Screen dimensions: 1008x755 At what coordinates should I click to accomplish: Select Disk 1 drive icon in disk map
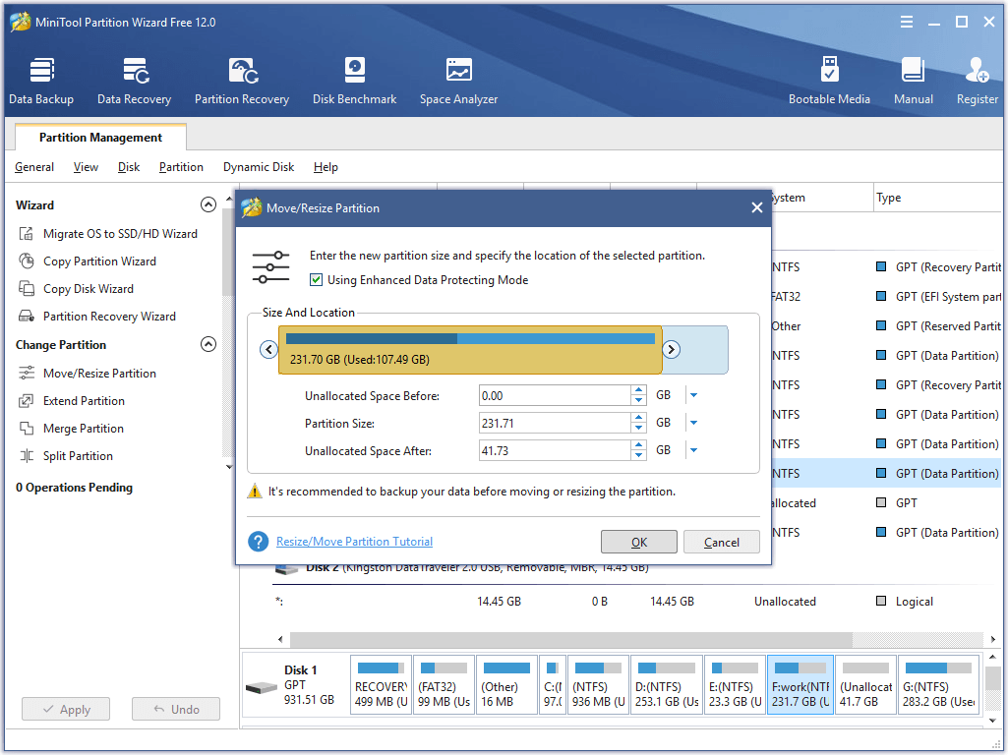[262, 688]
